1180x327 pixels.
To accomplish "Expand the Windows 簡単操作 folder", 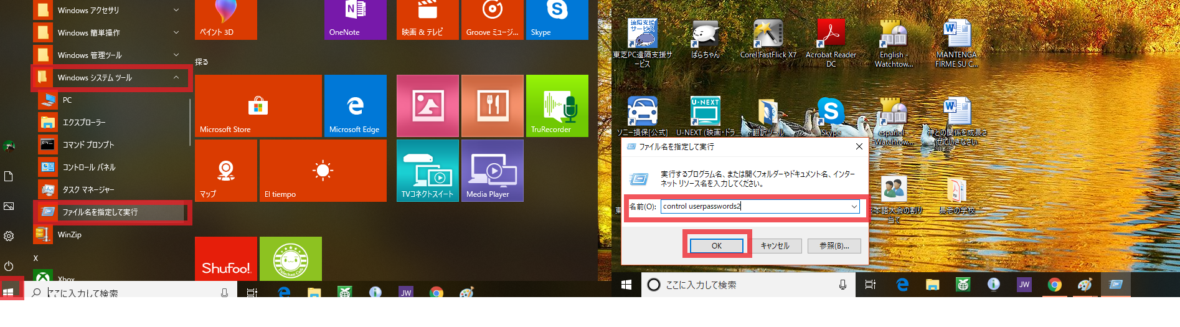I will click(x=112, y=32).
